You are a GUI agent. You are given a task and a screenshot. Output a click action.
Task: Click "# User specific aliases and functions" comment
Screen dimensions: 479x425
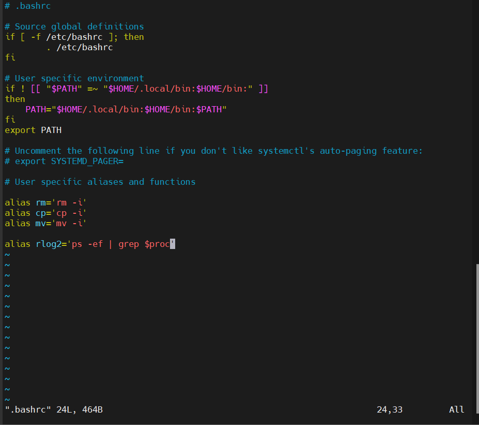click(100, 182)
